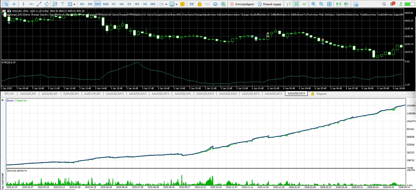The height and width of the screenshot is (190, 416).
Task: Open the EURUSD,M1 chart tab
Action: pyautogui.click(x=71, y=94)
